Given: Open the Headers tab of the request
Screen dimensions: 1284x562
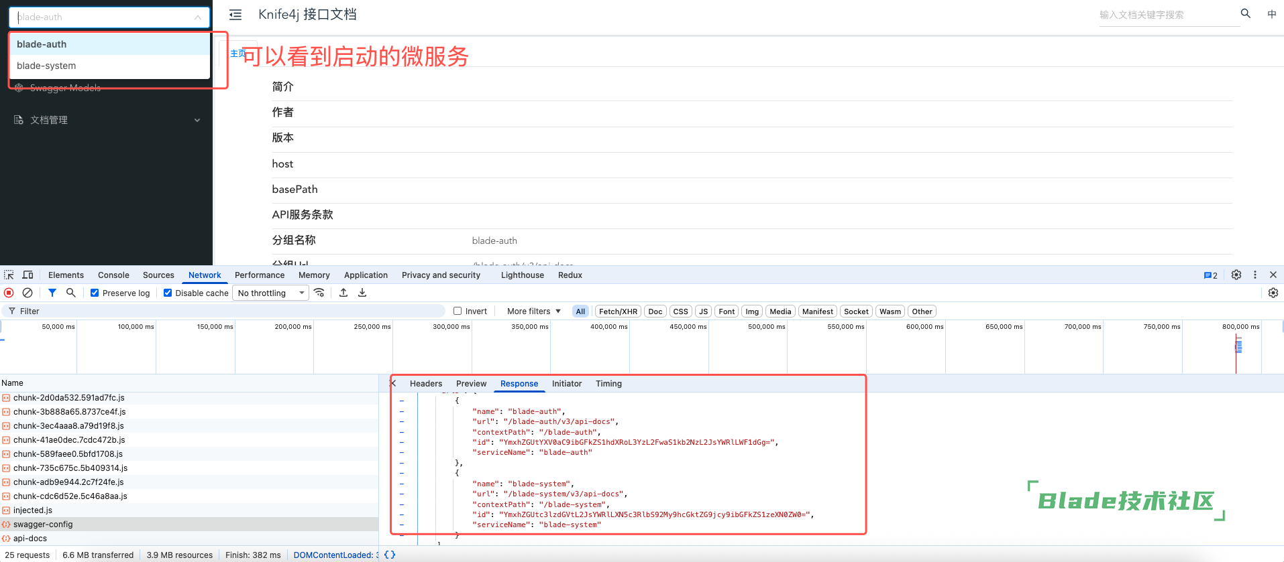Looking at the screenshot, I should 426,384.
